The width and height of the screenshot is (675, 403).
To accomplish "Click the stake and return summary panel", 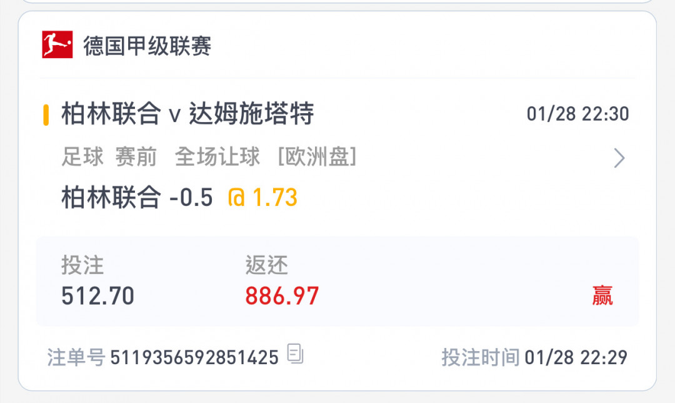I will [337, 281].
